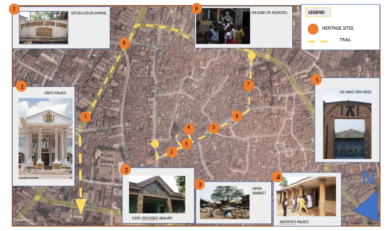Image resolution: width=387 pixels, height=231 pixels.
Task: Open the Oba's Palace photo
Action: [46, 138]
